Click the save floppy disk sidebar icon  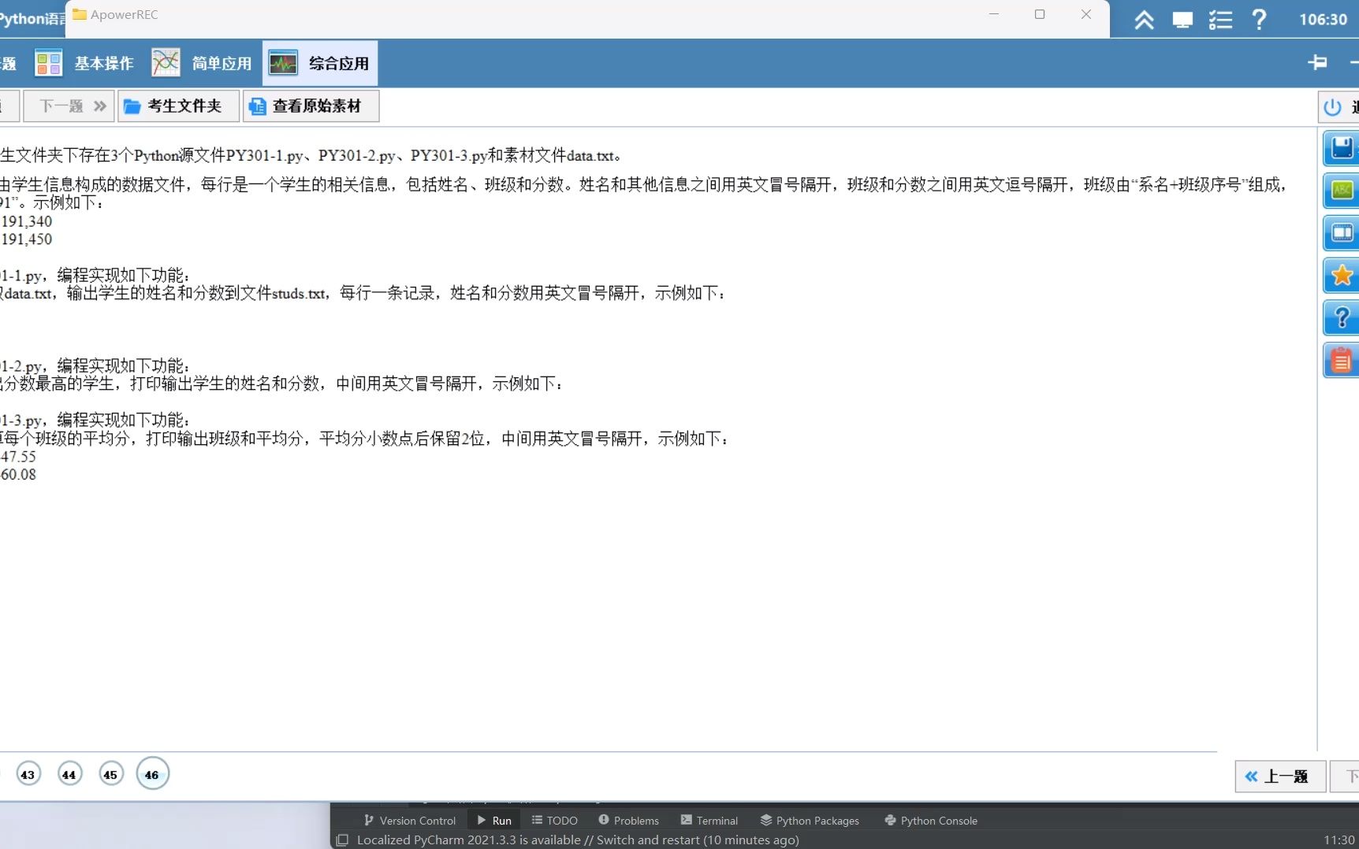pos(1342,148)
